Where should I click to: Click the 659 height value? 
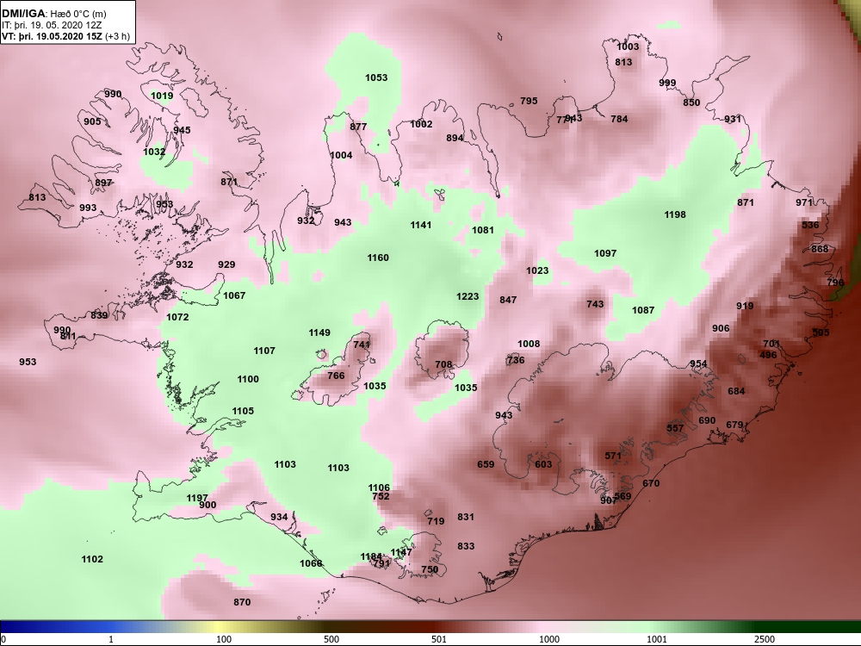(x=486, y=465)
